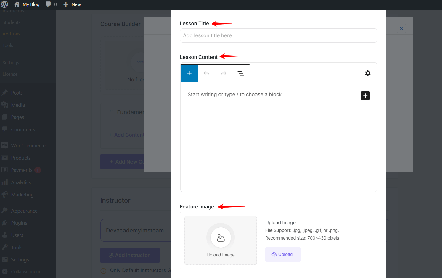Open the block inserter
This screenshot has width=442, height=278.
click(189, 73)
